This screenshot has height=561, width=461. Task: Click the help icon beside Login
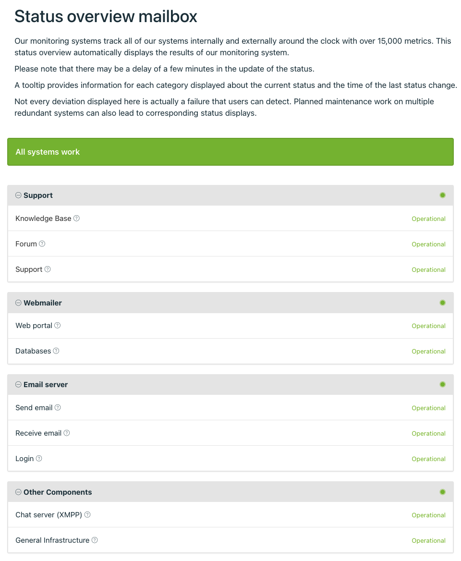point(39,459)
